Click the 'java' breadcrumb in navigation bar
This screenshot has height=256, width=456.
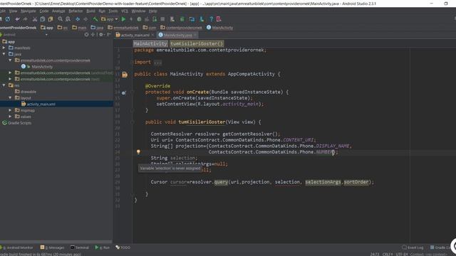[x=97, y=28]
